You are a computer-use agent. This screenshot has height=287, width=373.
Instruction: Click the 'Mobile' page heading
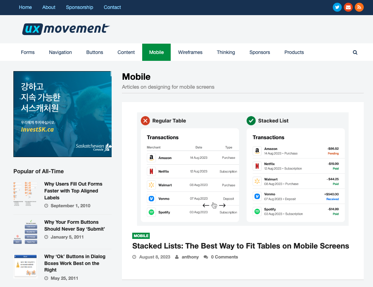(x=136, y=77)
